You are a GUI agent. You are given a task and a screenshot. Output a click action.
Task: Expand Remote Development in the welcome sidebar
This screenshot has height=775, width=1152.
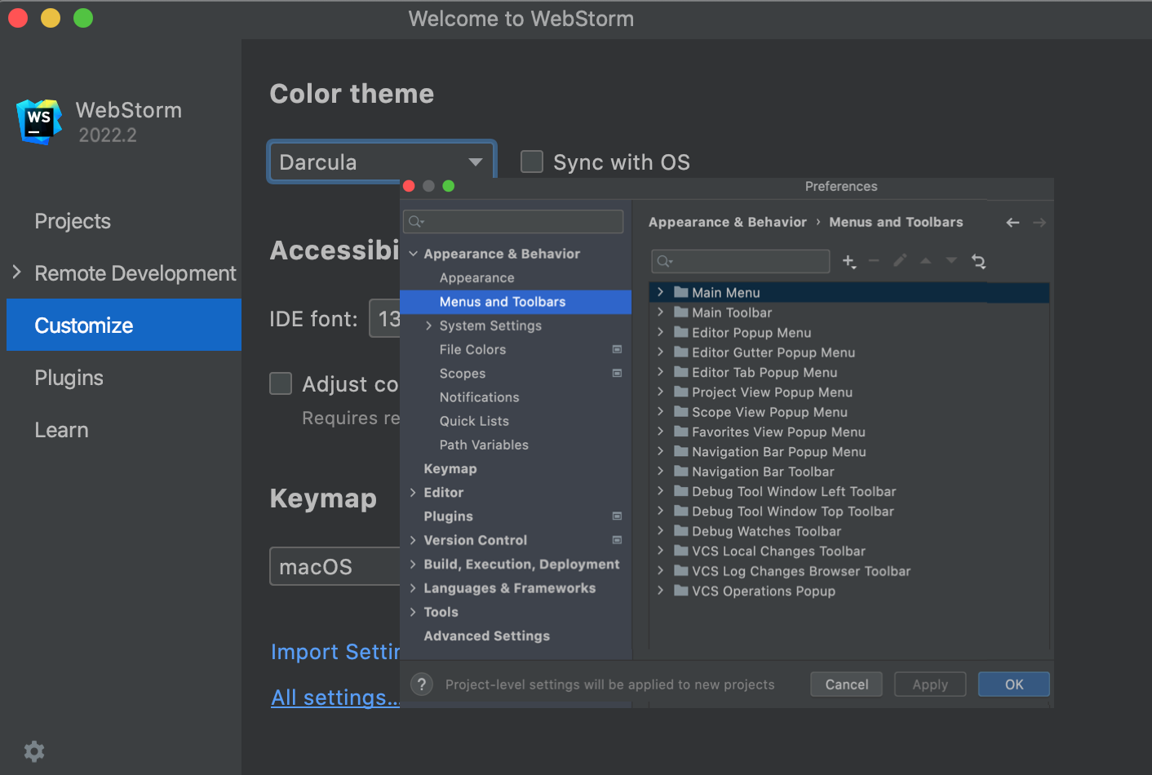pos(16,272)
